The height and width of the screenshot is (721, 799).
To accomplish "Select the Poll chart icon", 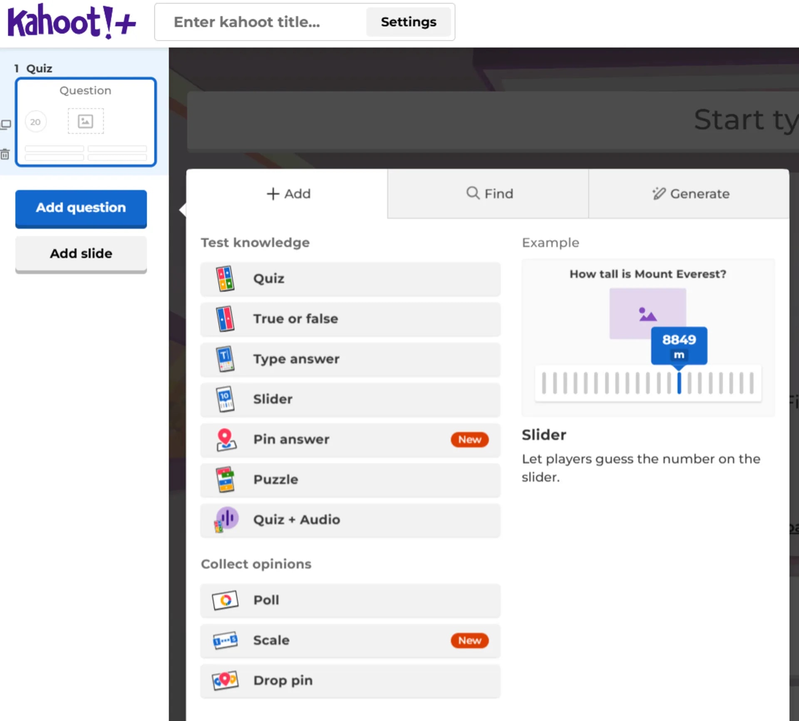I will pos(225,600).
